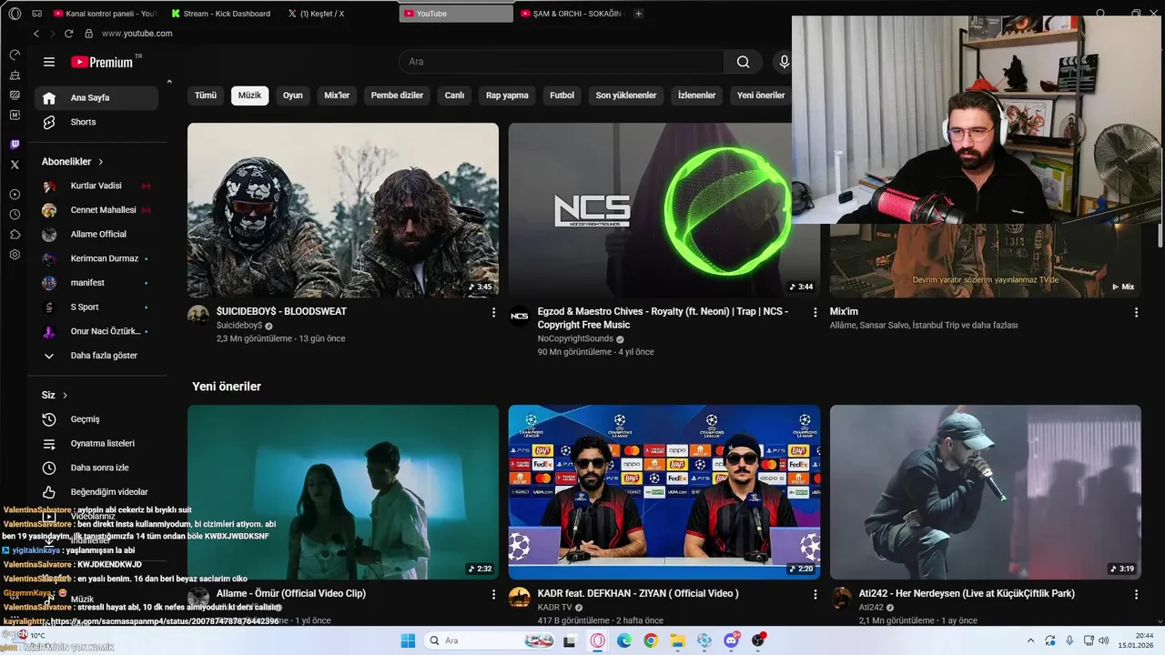Open S Sport subscription channel

(x=96, y=307)
